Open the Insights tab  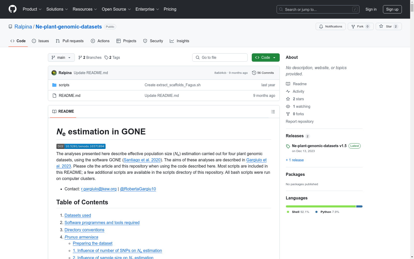pyautogui.click(x=179, y=41)
